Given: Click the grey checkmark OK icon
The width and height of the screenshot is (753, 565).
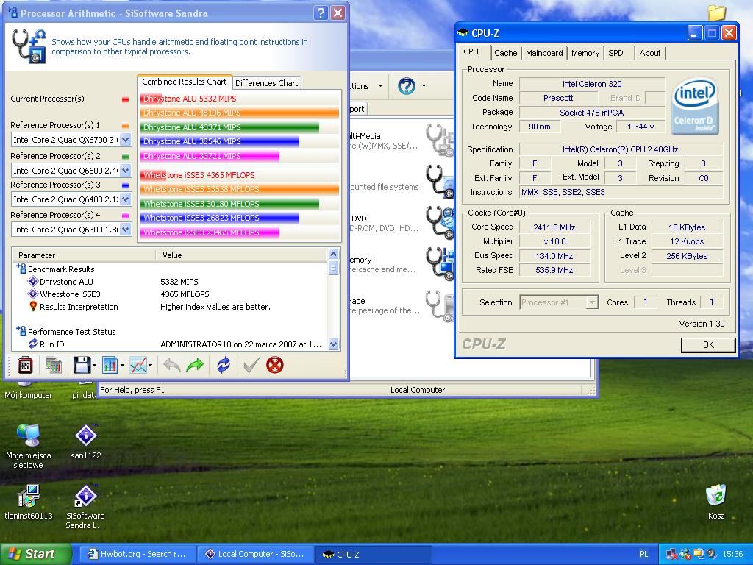Looking at the screenshot, I should tap(251, 366).
